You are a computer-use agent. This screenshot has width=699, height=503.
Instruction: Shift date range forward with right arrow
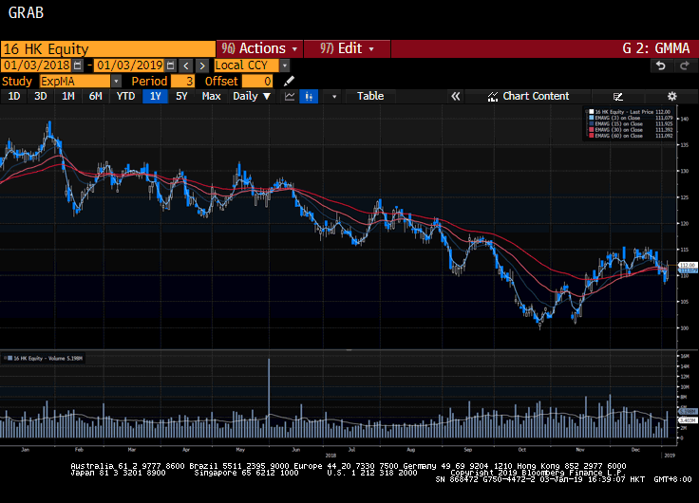pos(202,65)
